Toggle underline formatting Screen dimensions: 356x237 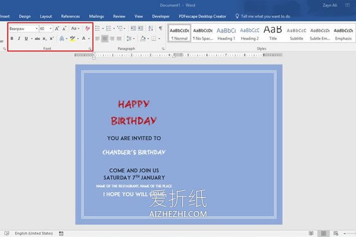point(26,39)
